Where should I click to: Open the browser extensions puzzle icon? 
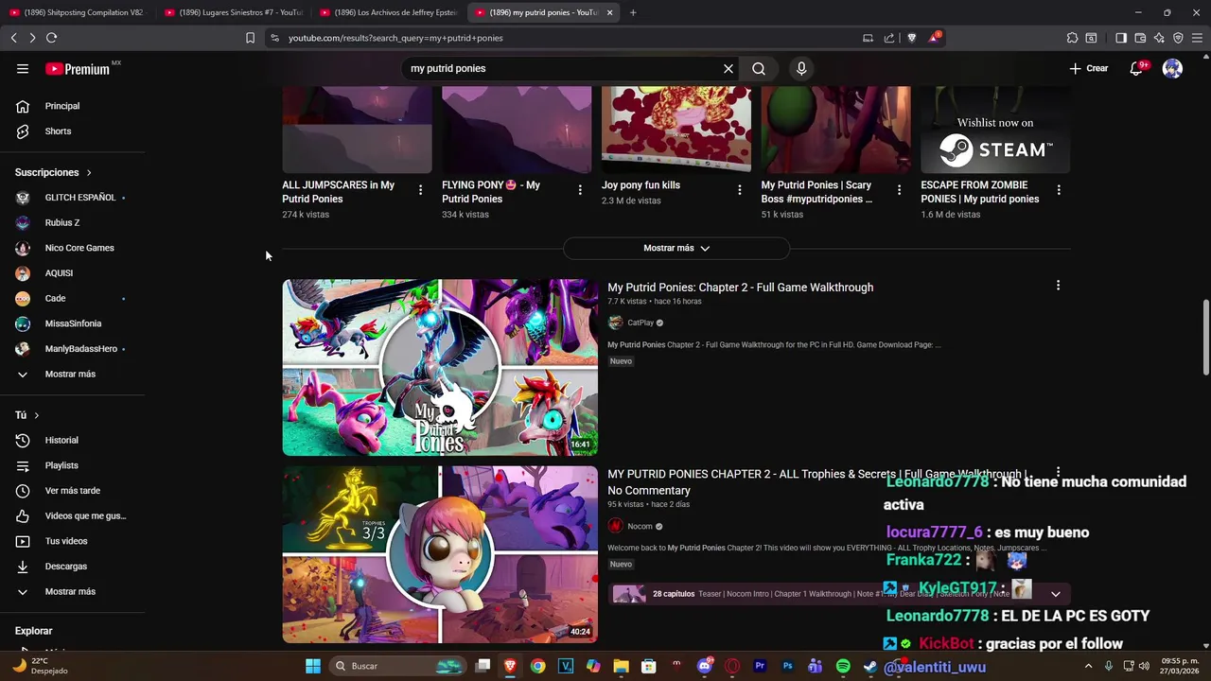pos(1072,38)
